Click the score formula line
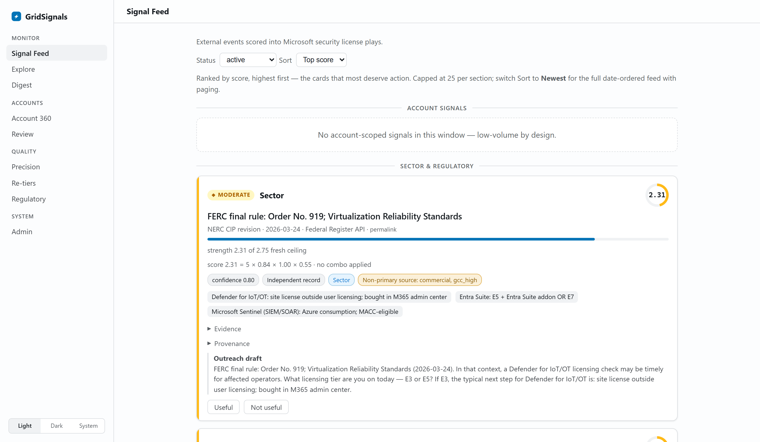The height and width of the screenshot is (442, 760). (x=289, y=265)
